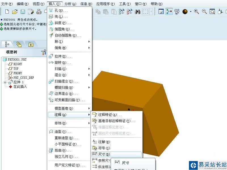Choose 孔(H) from the insert menu
227x170 pixels.
click(x=70, y=10)
